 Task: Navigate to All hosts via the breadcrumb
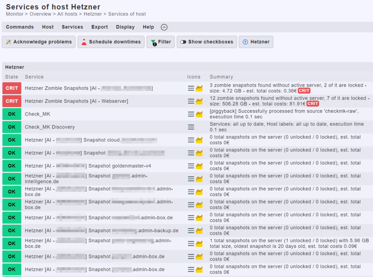[x=67, y=14]
